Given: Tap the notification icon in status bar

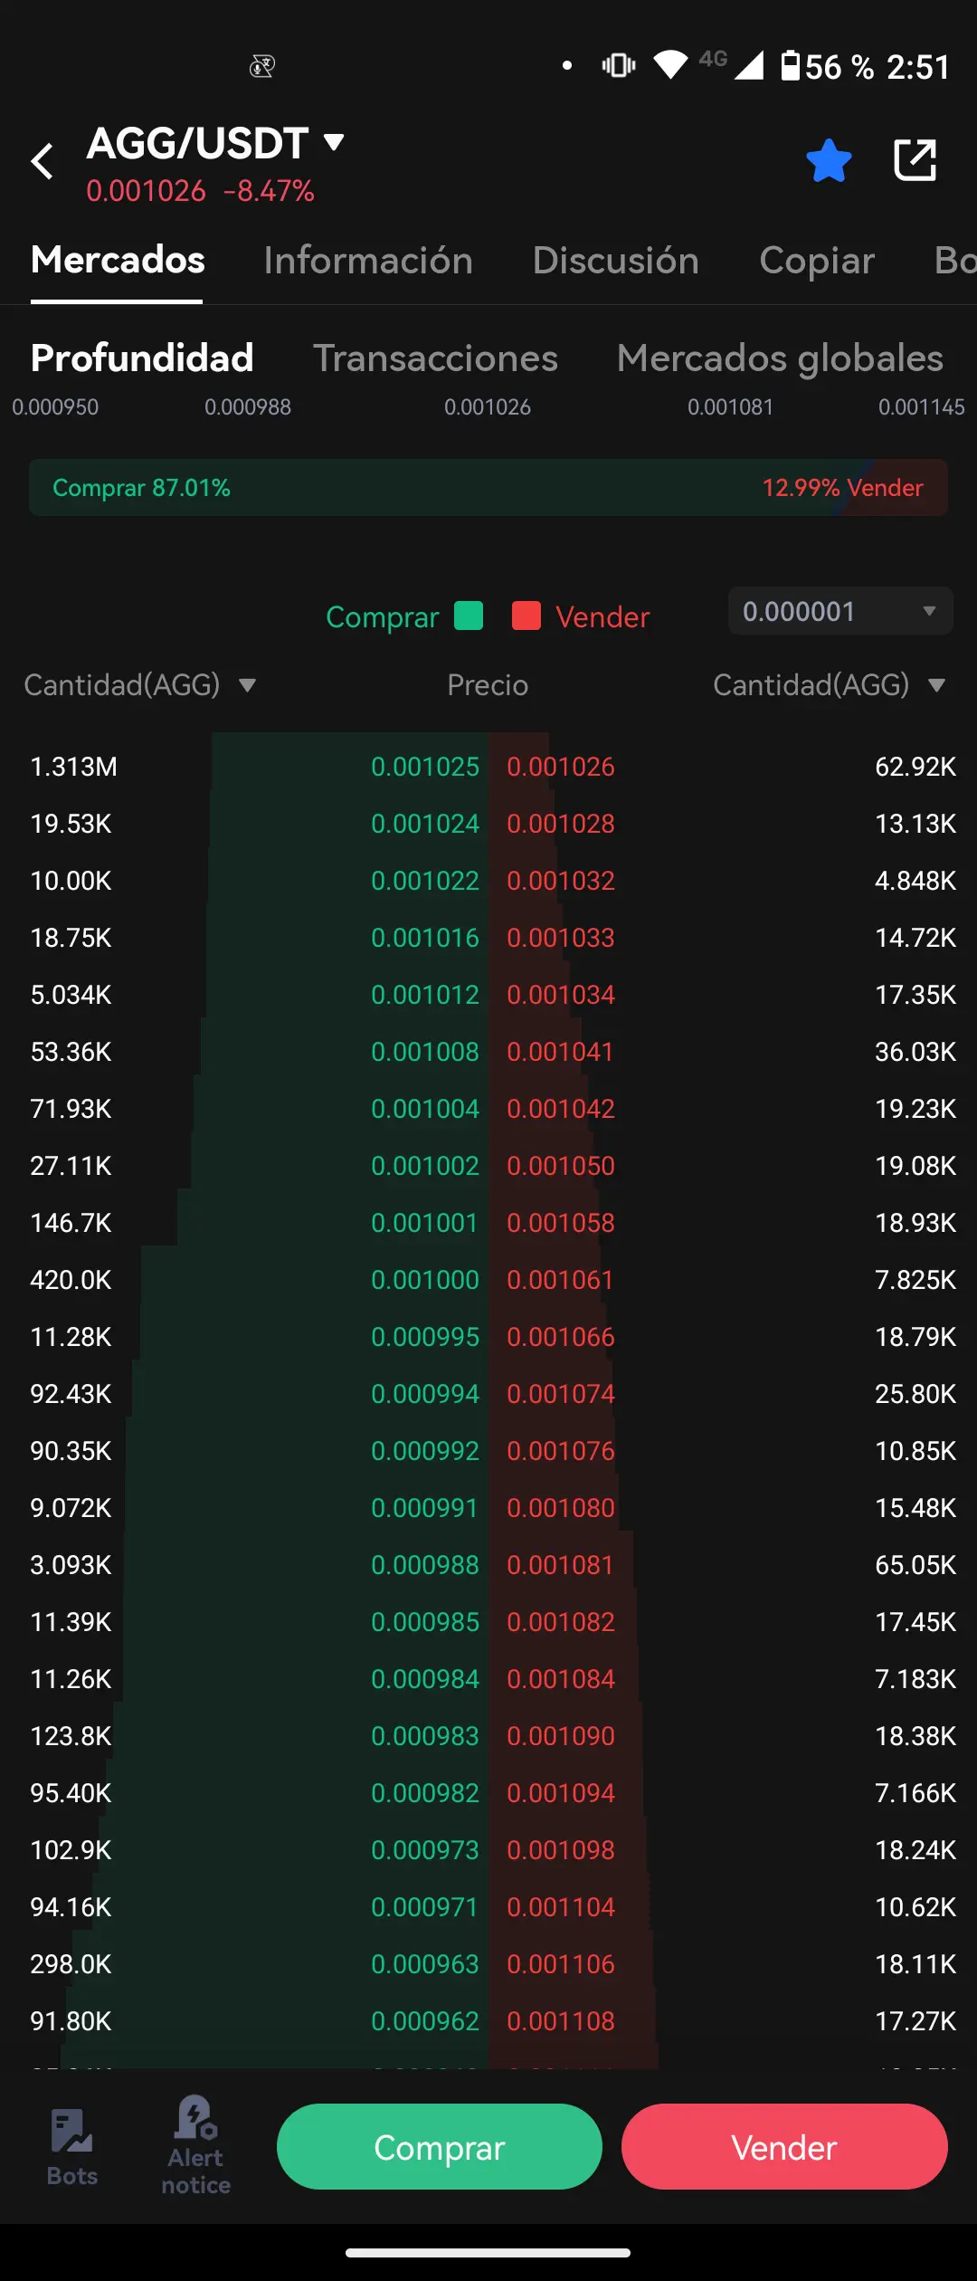Looking at the screenshot, I should 262,66.
